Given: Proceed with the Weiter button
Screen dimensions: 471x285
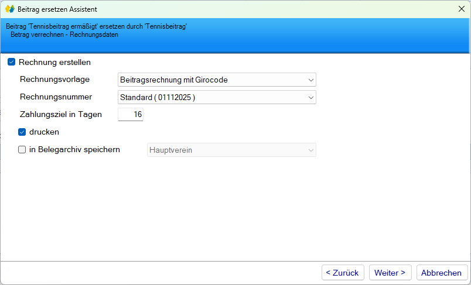Looking at the screenshot, I should (x=390, y=273).
